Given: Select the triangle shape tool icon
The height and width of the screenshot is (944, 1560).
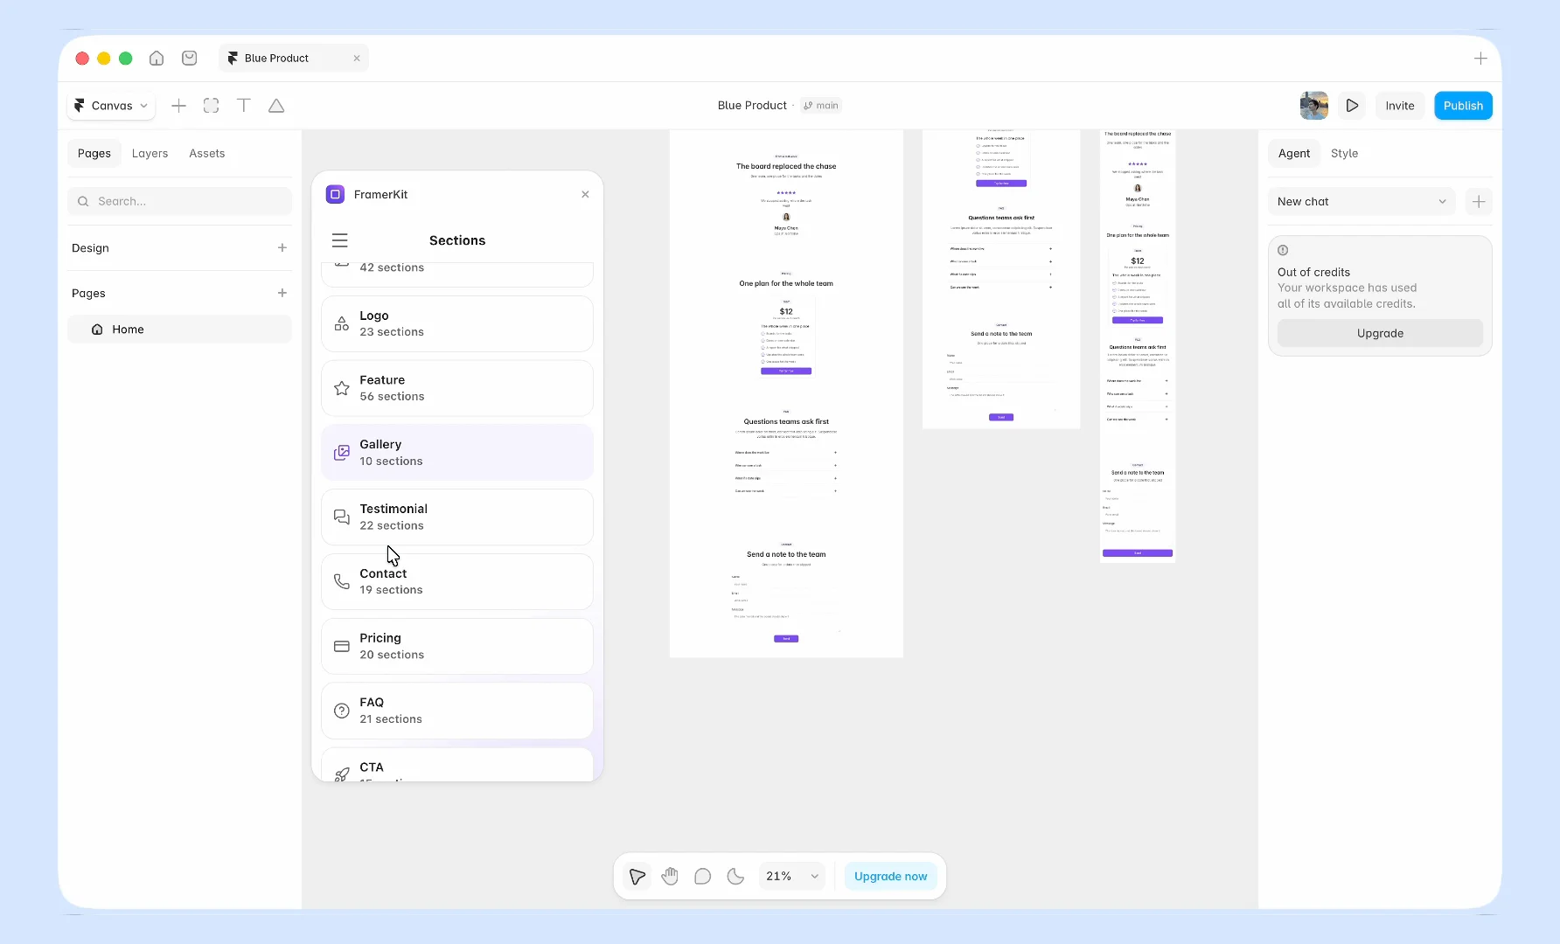Looking at the screenshot, I should 276,106.
